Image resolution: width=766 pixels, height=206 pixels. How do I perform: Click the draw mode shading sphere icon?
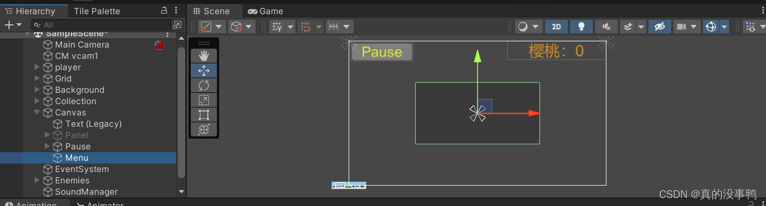[x=522, y=27]
